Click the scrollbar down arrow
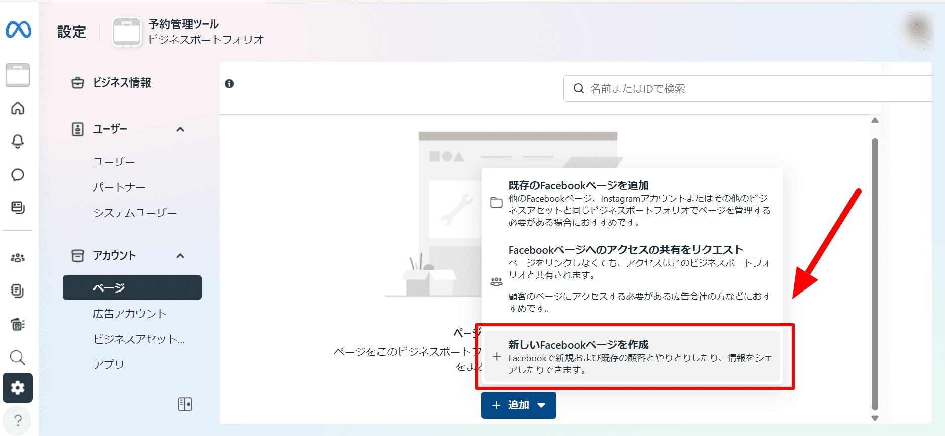 point(875,418)
